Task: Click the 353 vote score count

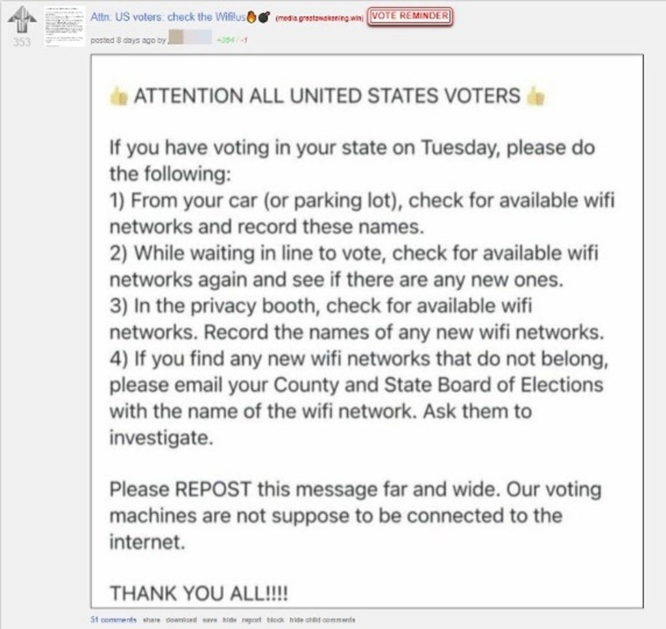Action: 22,42
